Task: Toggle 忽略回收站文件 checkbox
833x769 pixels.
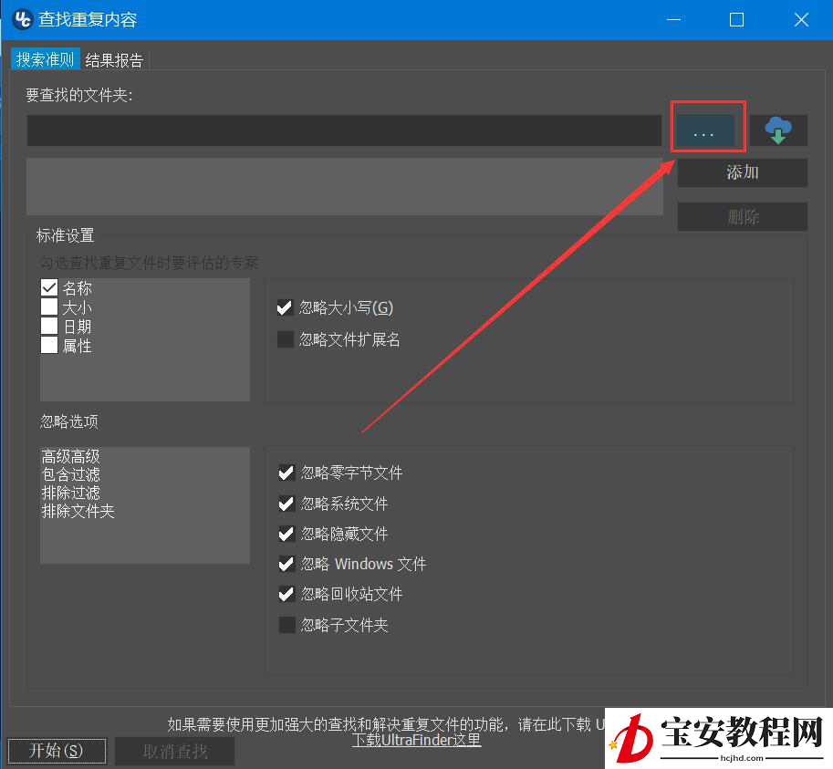Action: pyautogui.click(x=286, y=594)
